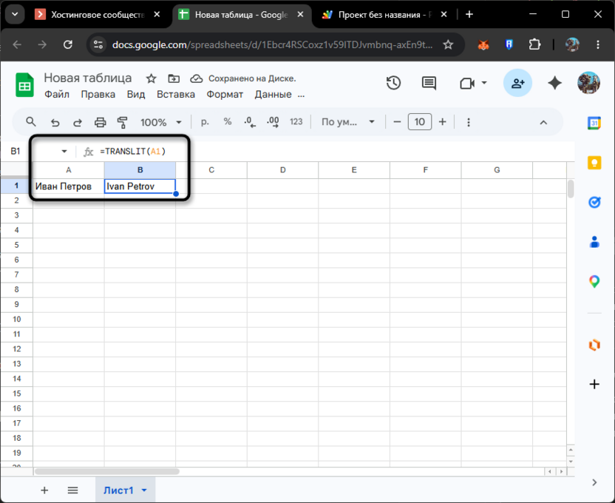Open the Gemini sparkle assistant

554,83
